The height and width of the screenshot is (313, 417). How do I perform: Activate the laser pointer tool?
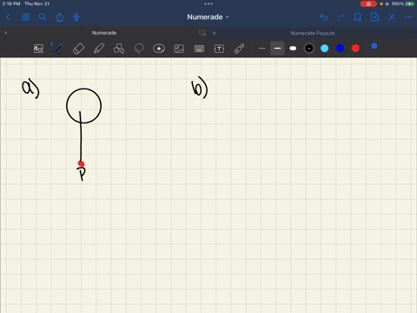pos(239,49)
